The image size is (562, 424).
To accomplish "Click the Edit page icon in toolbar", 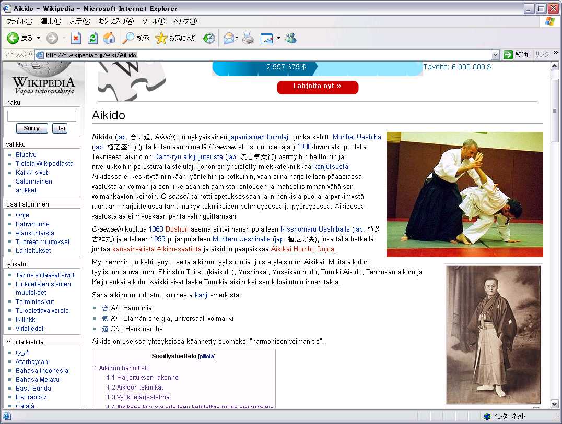I will (x=267, y=38).
